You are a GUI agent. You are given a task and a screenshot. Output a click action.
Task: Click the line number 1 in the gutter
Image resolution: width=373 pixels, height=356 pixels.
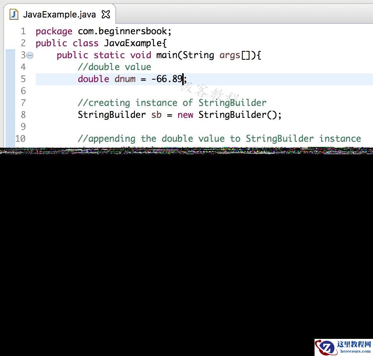[23, 31]
